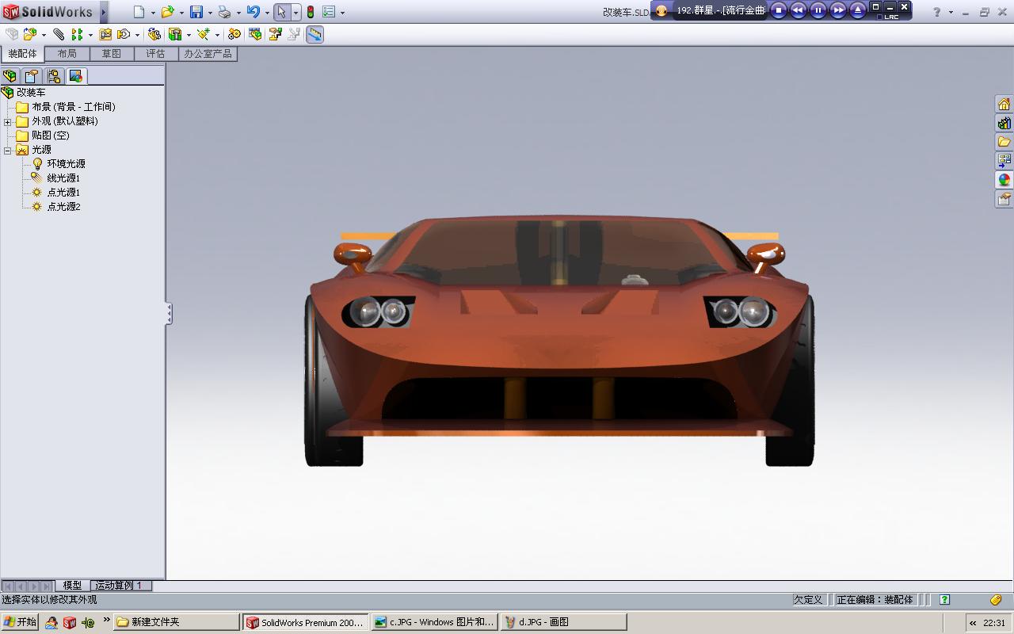
Task: Select the Move Component icon
Action: (124, 34)
